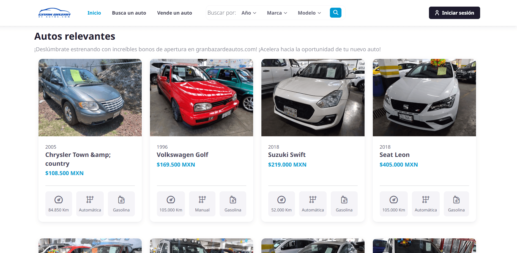Click the transmission icon on Suzuki Swift card
517x253 pixels.
point(313,200)
